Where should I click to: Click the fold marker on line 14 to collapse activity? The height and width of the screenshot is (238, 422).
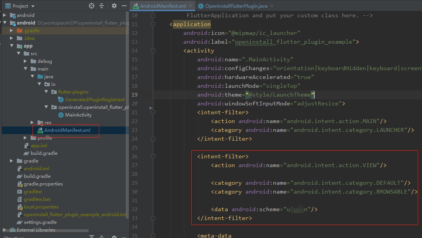153,50
